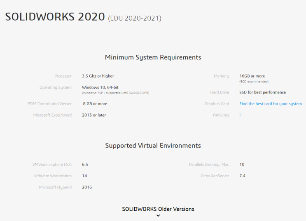Select the '16GB or more' value
The image size is (306, 221).
pos(252,76)
